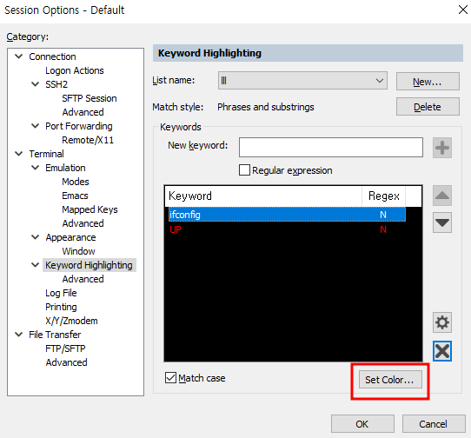The image size is (471, 438).
Task: Select Emacs category
Action: click(75, 196)
